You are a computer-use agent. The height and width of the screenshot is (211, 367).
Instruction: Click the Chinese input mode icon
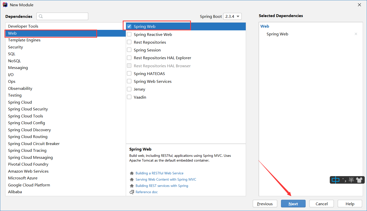(336, 180)
